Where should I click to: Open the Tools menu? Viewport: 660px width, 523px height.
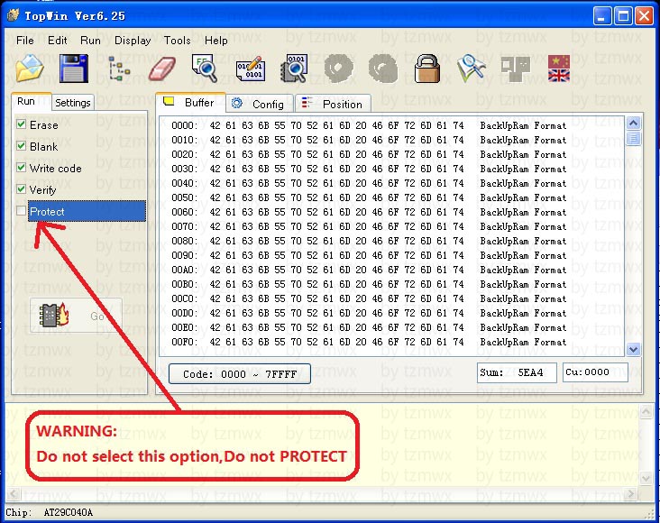tap(178, 41)
